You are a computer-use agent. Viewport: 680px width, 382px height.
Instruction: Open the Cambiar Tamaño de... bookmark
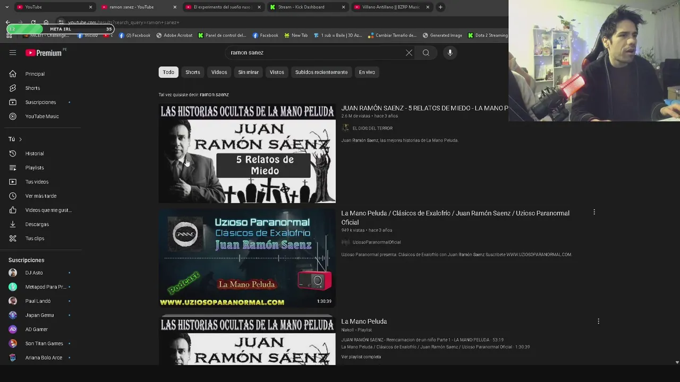(x=392, y=36)
